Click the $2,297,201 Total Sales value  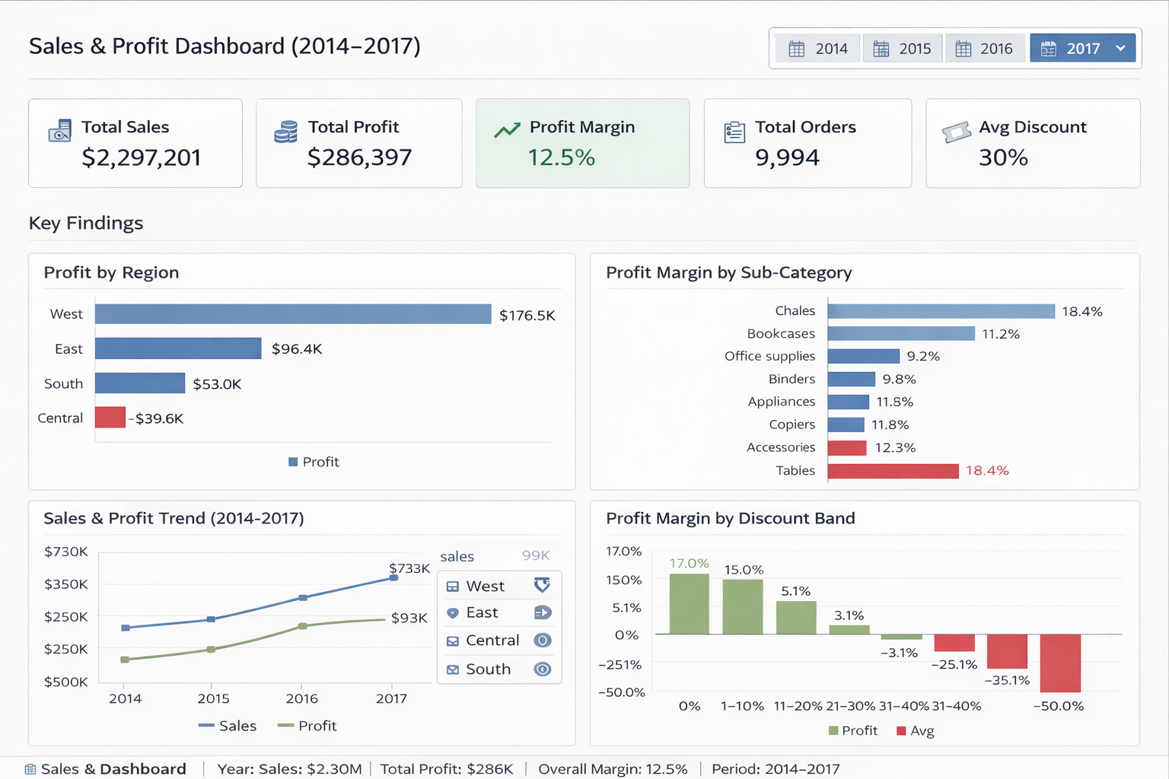(x=142, y=158)
